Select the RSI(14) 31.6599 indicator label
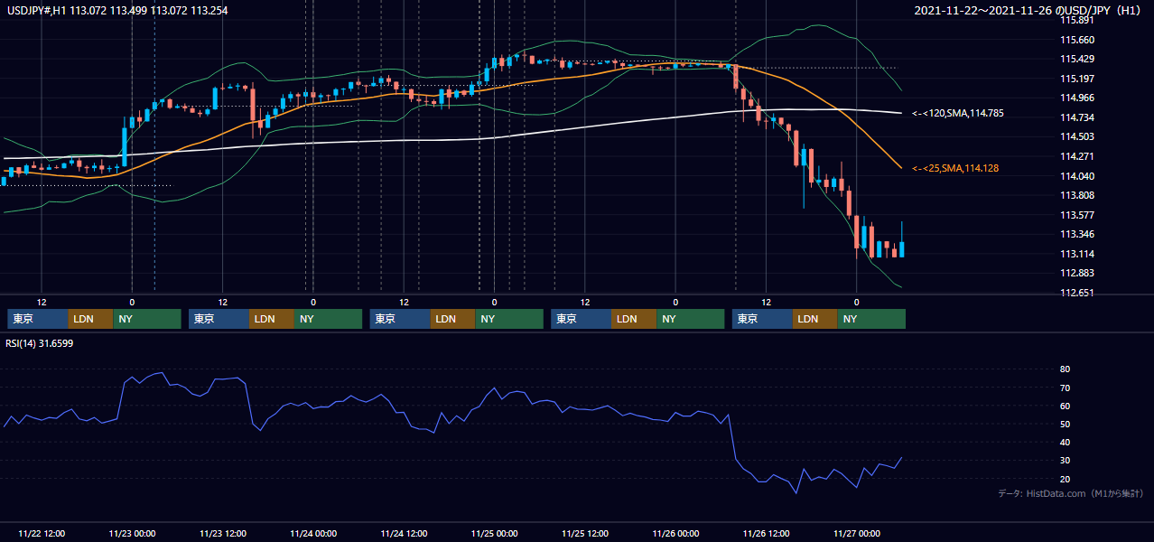Viewport: 1154px width, 542px height. (40, 342)
